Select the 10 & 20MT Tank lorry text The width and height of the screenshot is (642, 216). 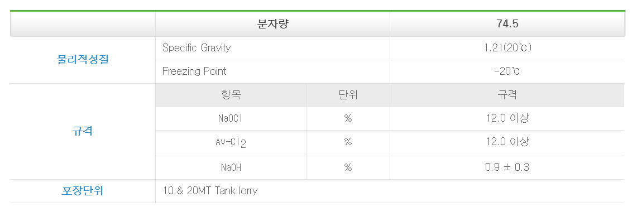coord(210,191)
